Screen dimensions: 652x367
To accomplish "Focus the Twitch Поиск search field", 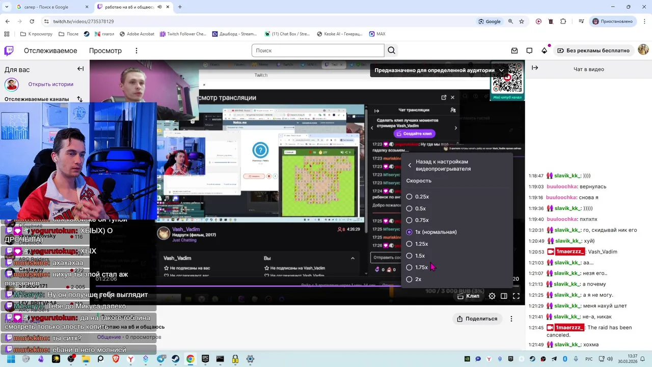I will click(x=318, y=50).
